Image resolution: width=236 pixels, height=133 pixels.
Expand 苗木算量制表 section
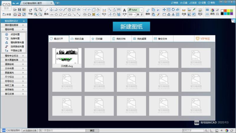pos(14,60)
